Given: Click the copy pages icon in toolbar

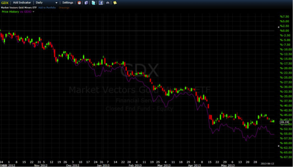Looking at the screenshot, I should (86, 3).
